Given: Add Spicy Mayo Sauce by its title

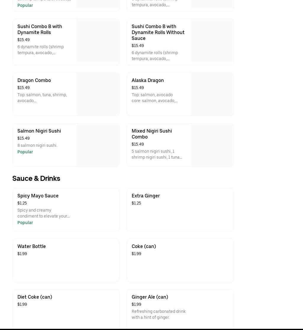Looking at the screenshot, I should pyautogui.click(x=38, y=196).
